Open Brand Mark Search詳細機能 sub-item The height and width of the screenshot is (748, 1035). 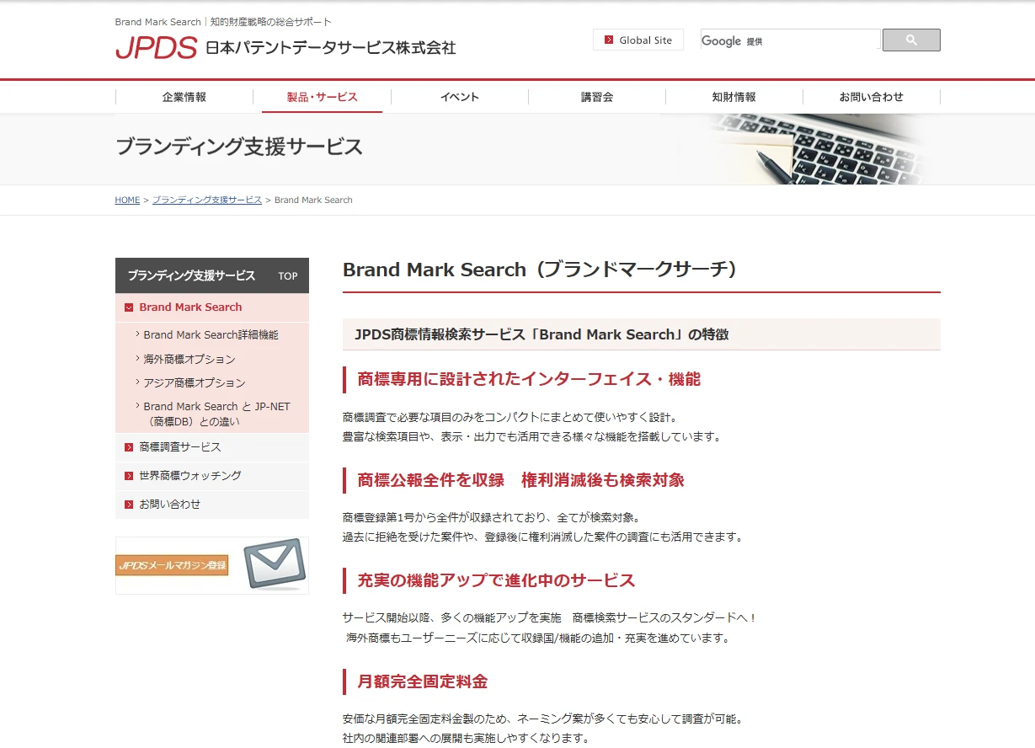[211, 335]
